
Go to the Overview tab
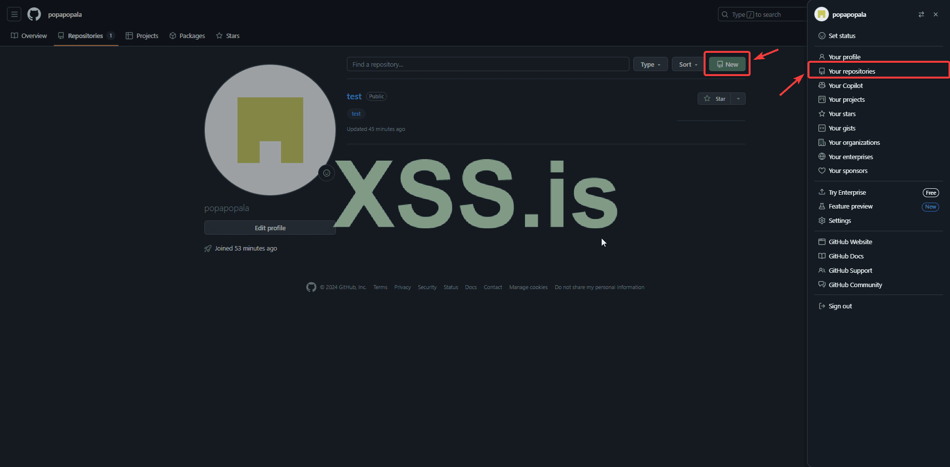(29, 36)
